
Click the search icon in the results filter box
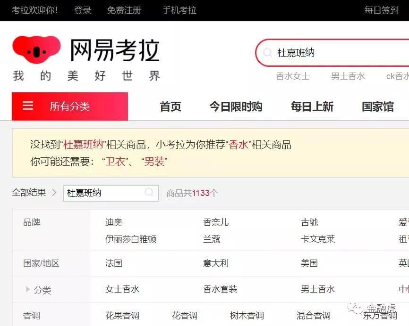coord(149,192)
